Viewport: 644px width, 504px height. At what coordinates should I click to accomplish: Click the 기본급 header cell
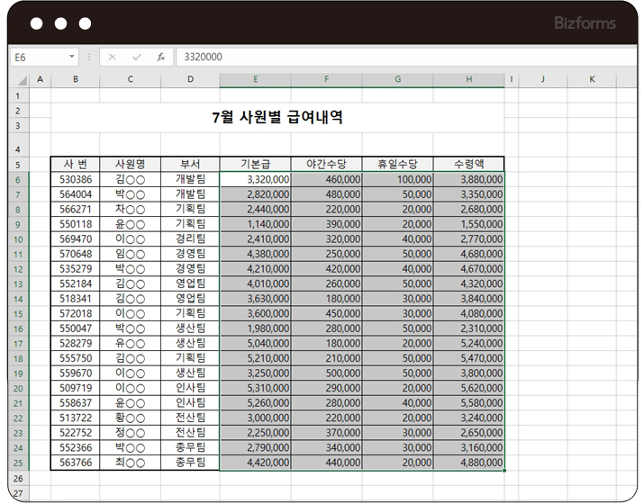tap(255, 164)
